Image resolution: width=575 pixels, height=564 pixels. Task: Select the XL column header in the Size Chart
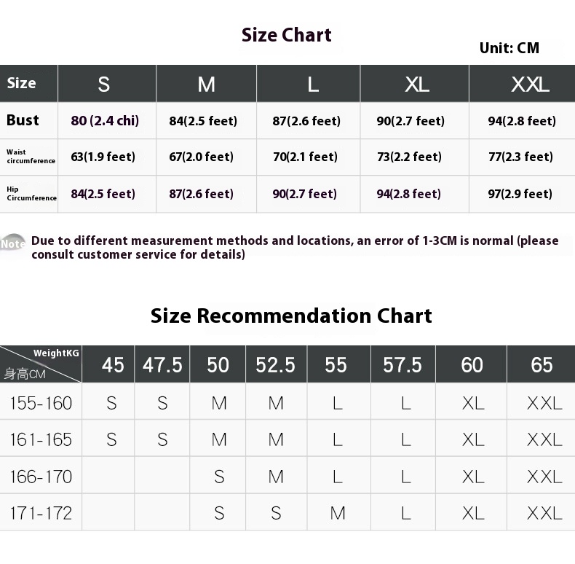417,84
